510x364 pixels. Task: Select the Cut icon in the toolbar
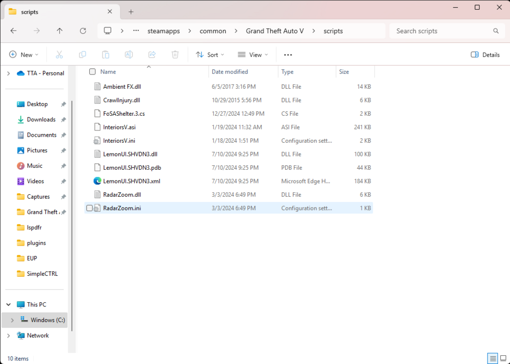click(59, 55)
